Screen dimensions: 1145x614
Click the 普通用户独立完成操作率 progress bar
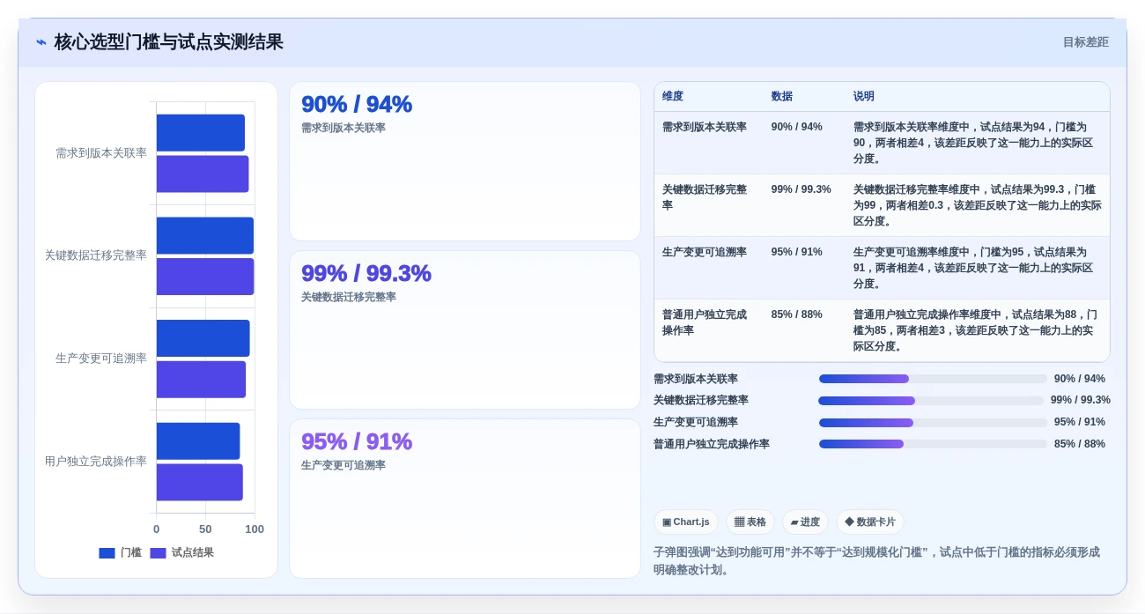[x=933, y=444]
